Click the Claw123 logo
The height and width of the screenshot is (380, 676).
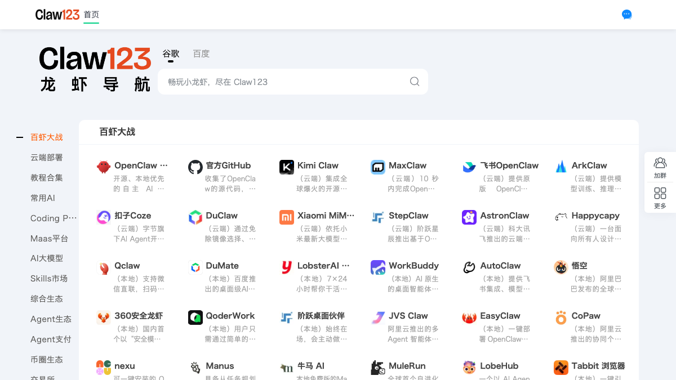click(x=57, y=15)
